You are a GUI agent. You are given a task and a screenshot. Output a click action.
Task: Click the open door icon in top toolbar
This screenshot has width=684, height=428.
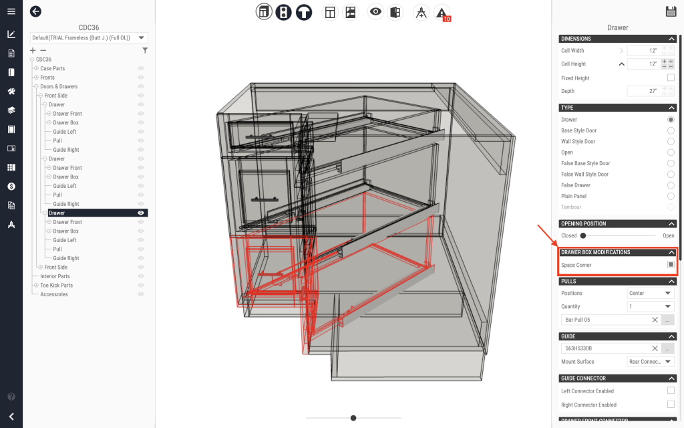pyautogui.click(x=395, y=12)
